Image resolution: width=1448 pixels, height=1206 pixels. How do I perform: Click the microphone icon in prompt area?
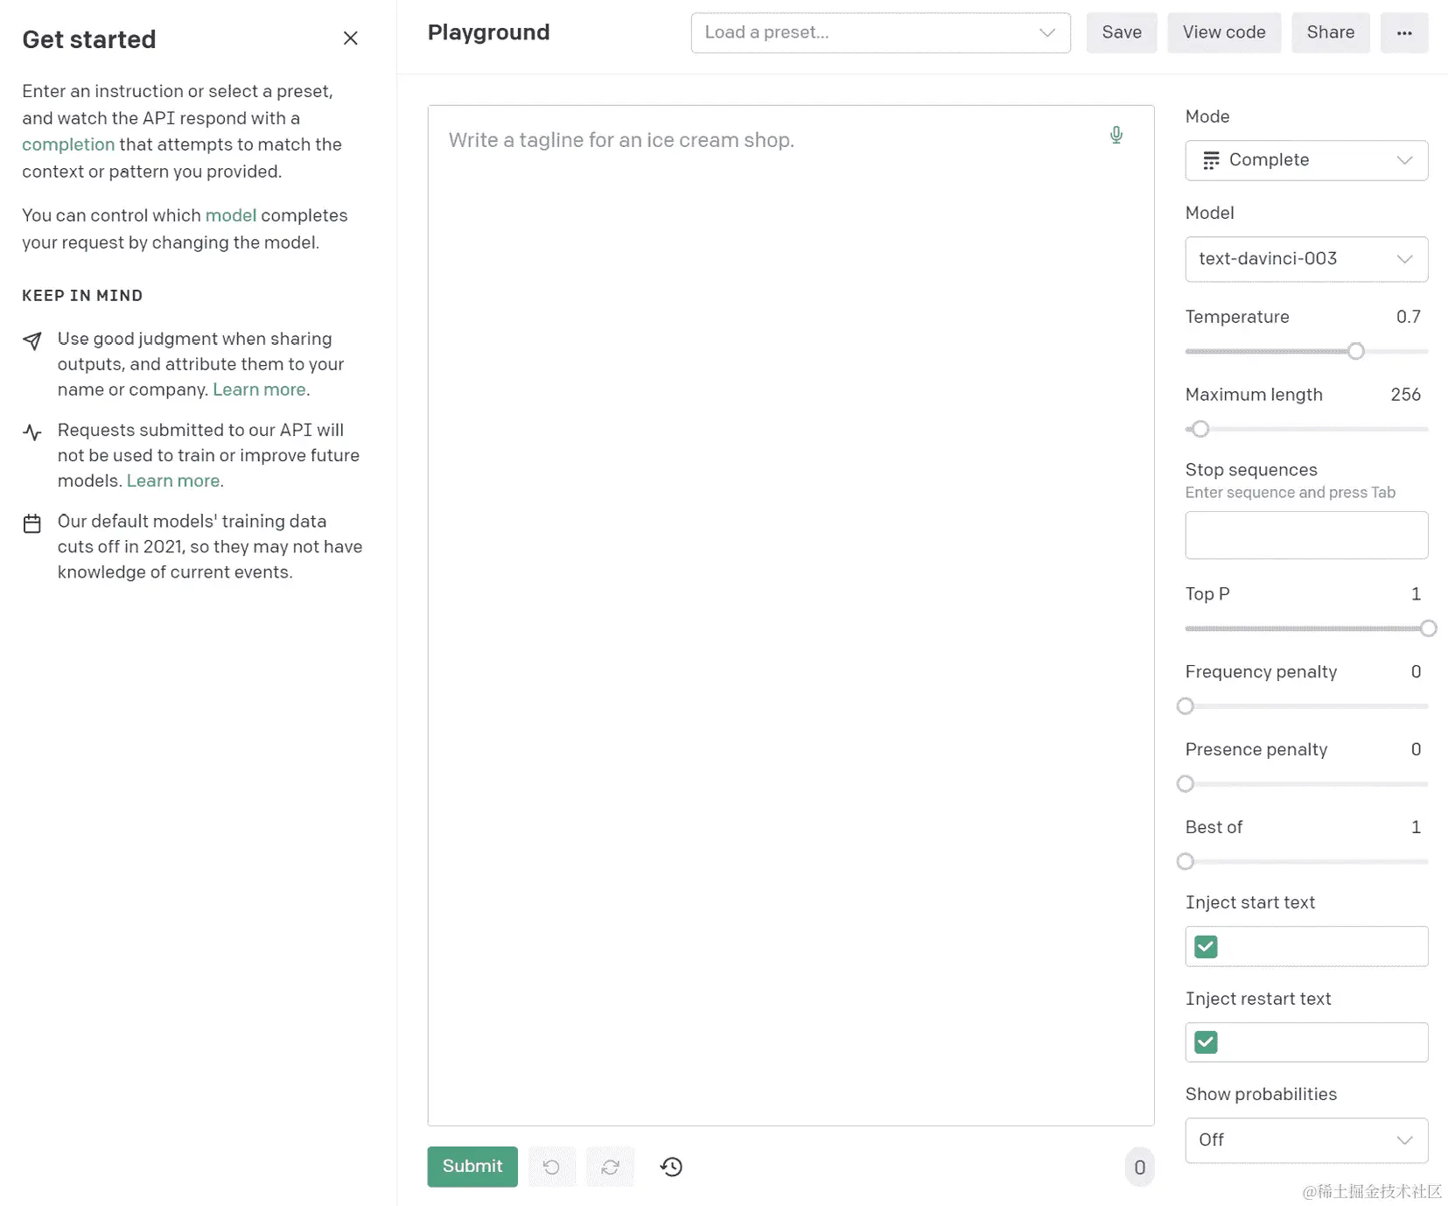pyautogui.click(x=1116, y=135)
